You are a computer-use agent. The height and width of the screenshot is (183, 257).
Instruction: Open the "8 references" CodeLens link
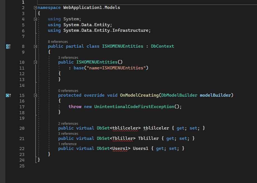[x=58, y=42]
